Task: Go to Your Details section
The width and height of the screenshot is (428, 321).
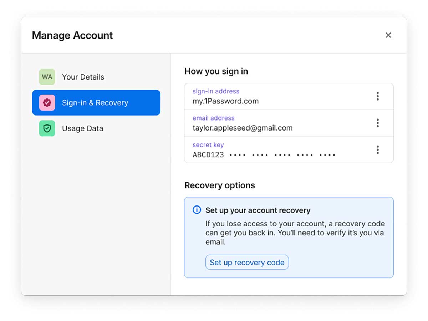Action: coord(83,77)
